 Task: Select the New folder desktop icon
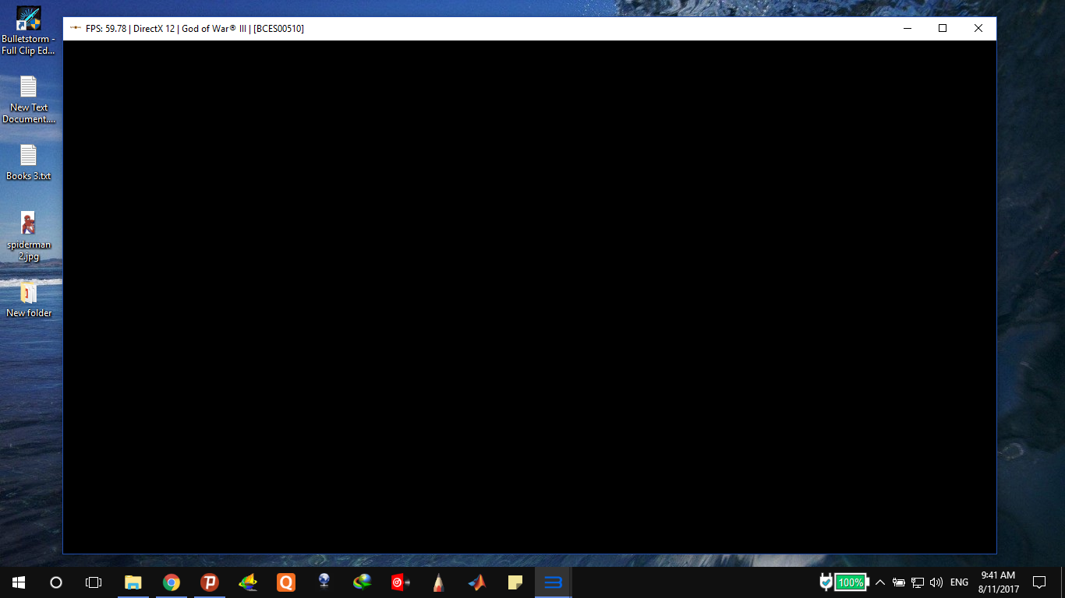point(29,300)
